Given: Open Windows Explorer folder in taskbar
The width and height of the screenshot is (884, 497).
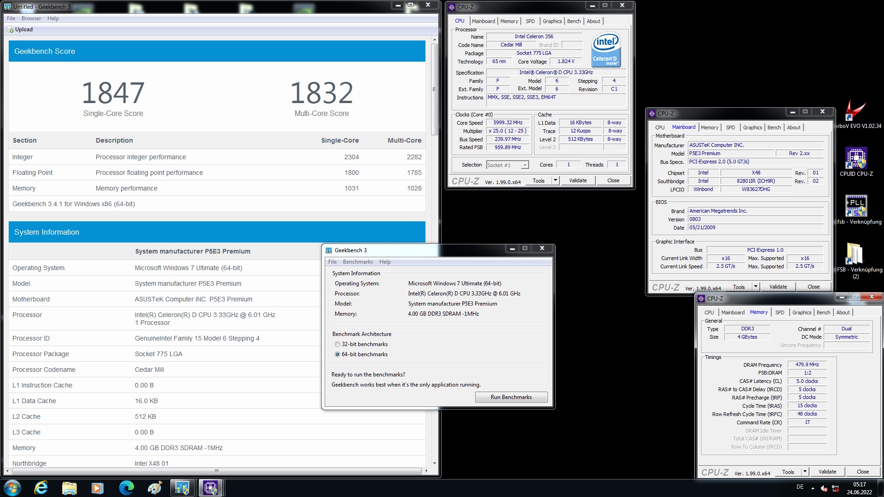Looking at the screenshot, I should (x=69, y=488).
